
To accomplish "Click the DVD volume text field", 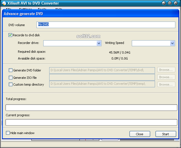I will point(106,25).
